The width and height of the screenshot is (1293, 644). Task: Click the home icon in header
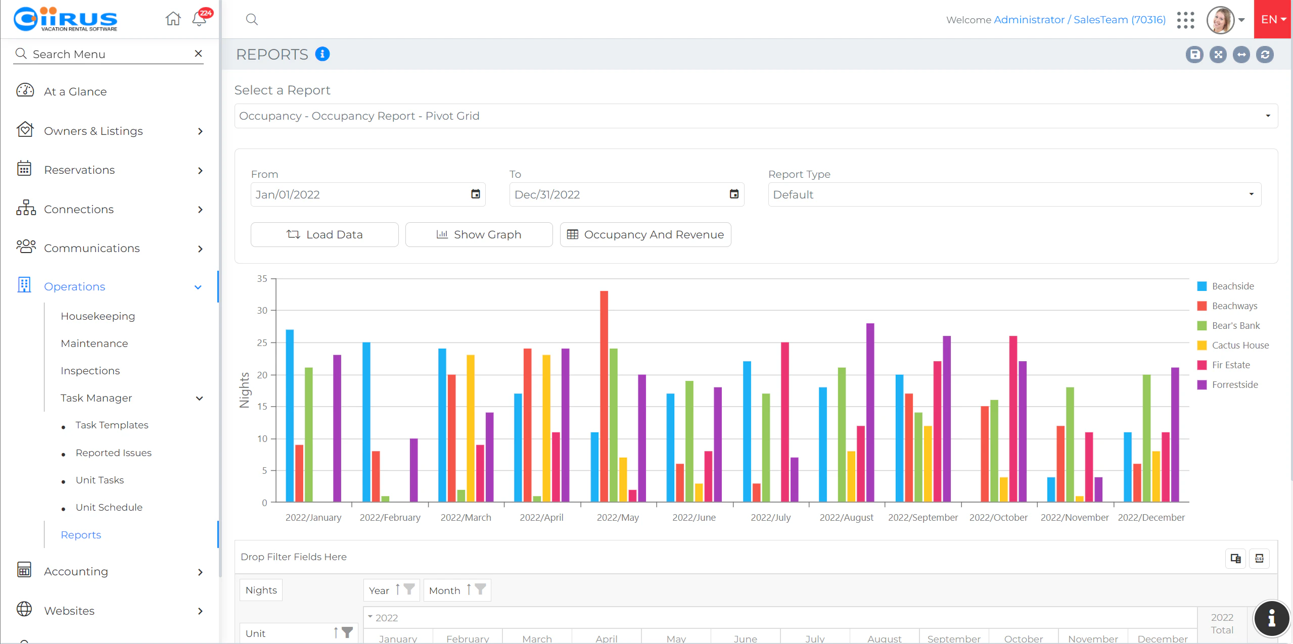click(173, 19)
